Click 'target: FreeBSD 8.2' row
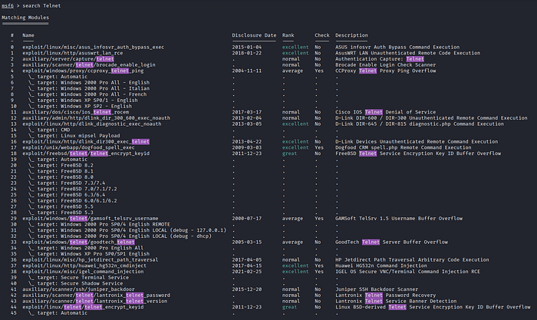Viewport: 537px width, 320px height. tap(61, 166)
